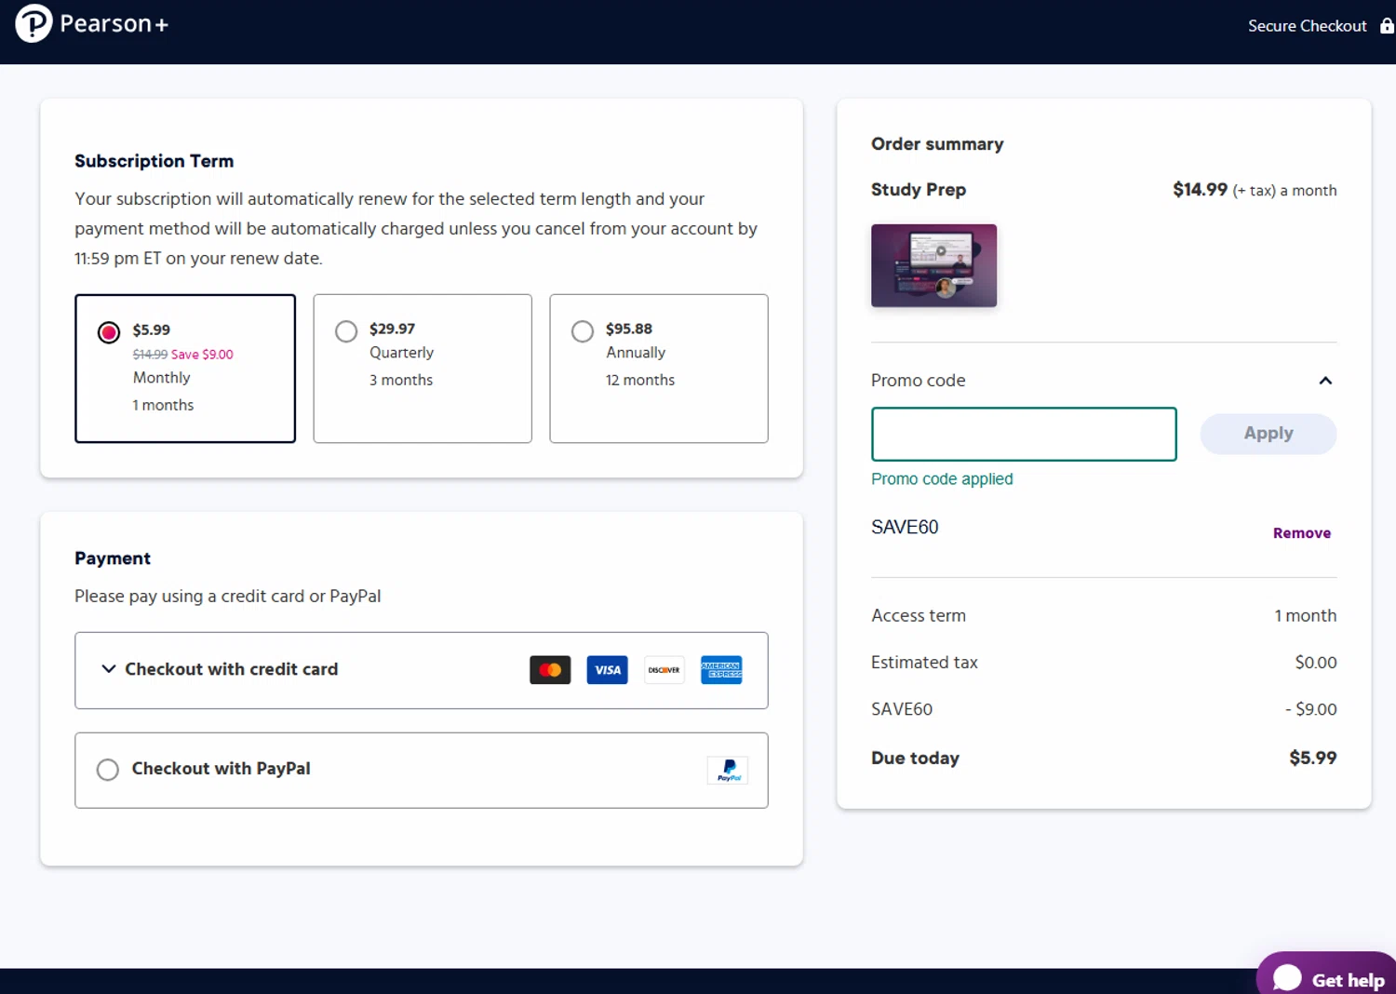Click the '$14.99 (+ tax) a month' price
Screen dimensions: 1396x994
pyautogui.click(x=1255, y=190)
